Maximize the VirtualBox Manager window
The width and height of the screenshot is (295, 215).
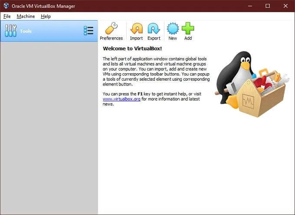[x=268, y=6]
